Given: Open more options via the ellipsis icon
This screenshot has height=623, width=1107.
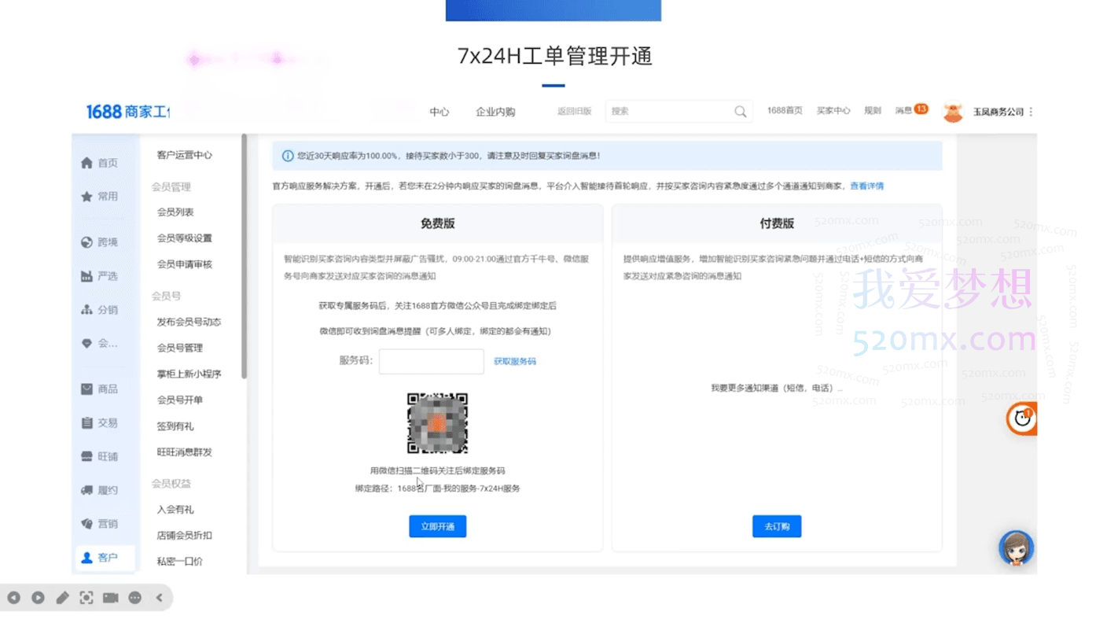Looking at the screenshot, I should tap(134, 598).
